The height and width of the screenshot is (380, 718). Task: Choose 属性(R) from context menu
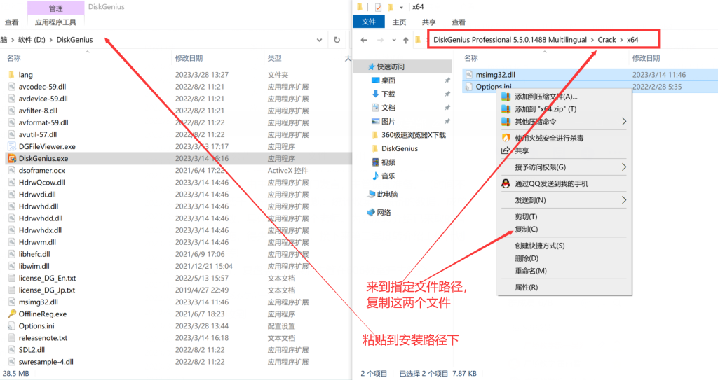[x=526, y=287]
